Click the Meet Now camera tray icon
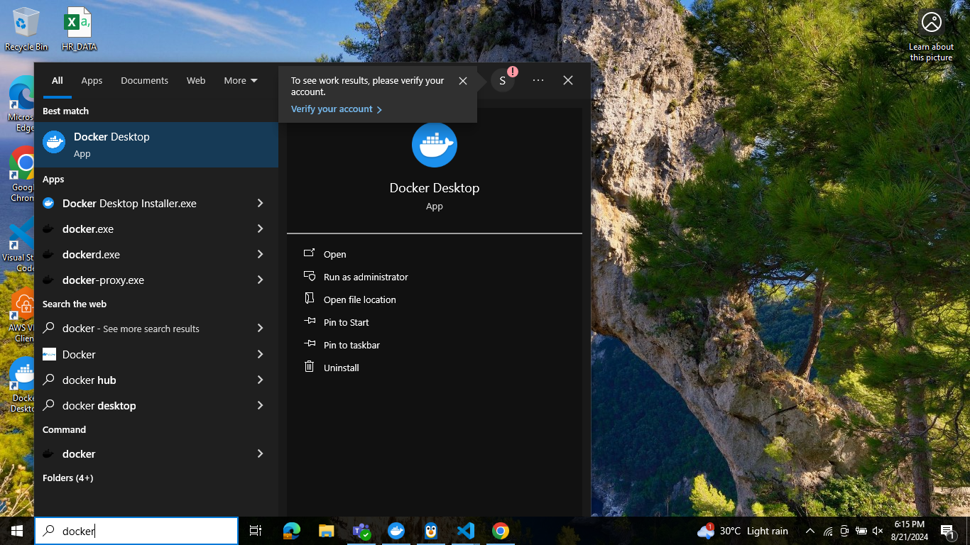 click(x=844, y=531)
